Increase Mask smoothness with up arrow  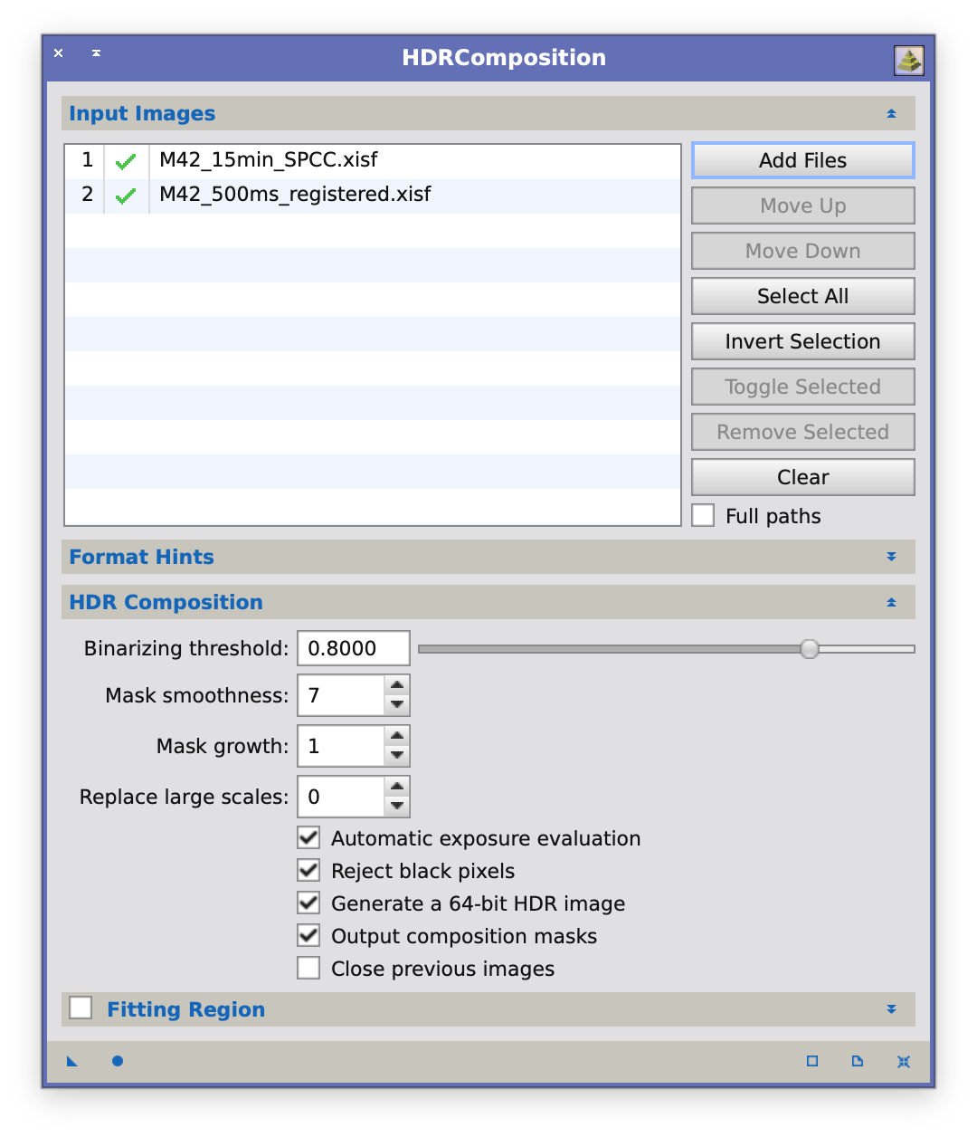[396, 685]
